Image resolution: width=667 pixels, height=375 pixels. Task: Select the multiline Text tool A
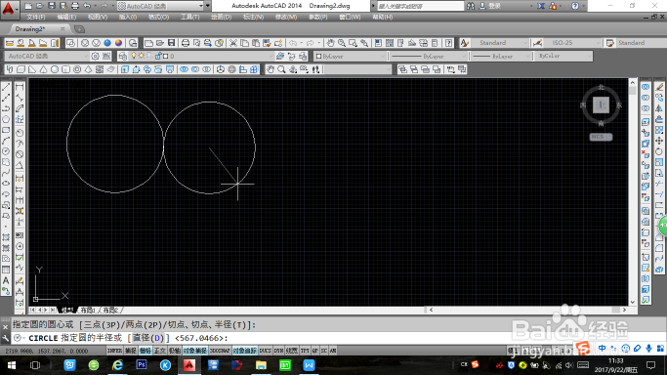(6, 280)
